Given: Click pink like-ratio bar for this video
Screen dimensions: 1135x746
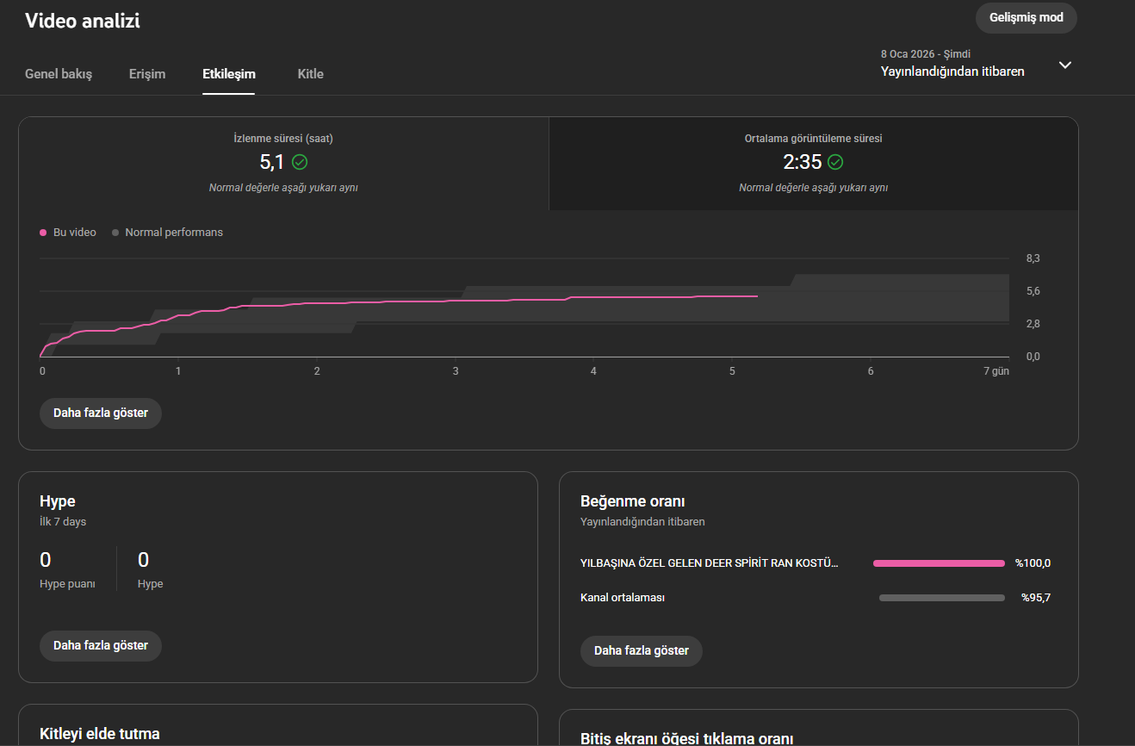Looking at the screenshot, I should point(939,563).
